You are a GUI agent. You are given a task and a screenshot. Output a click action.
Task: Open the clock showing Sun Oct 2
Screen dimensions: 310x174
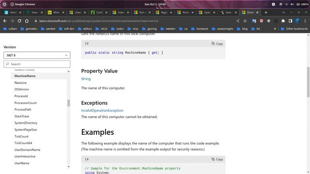(155, 4)
